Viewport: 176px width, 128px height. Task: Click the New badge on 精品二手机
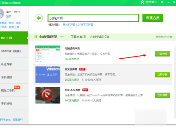click(x=17, y=87)
